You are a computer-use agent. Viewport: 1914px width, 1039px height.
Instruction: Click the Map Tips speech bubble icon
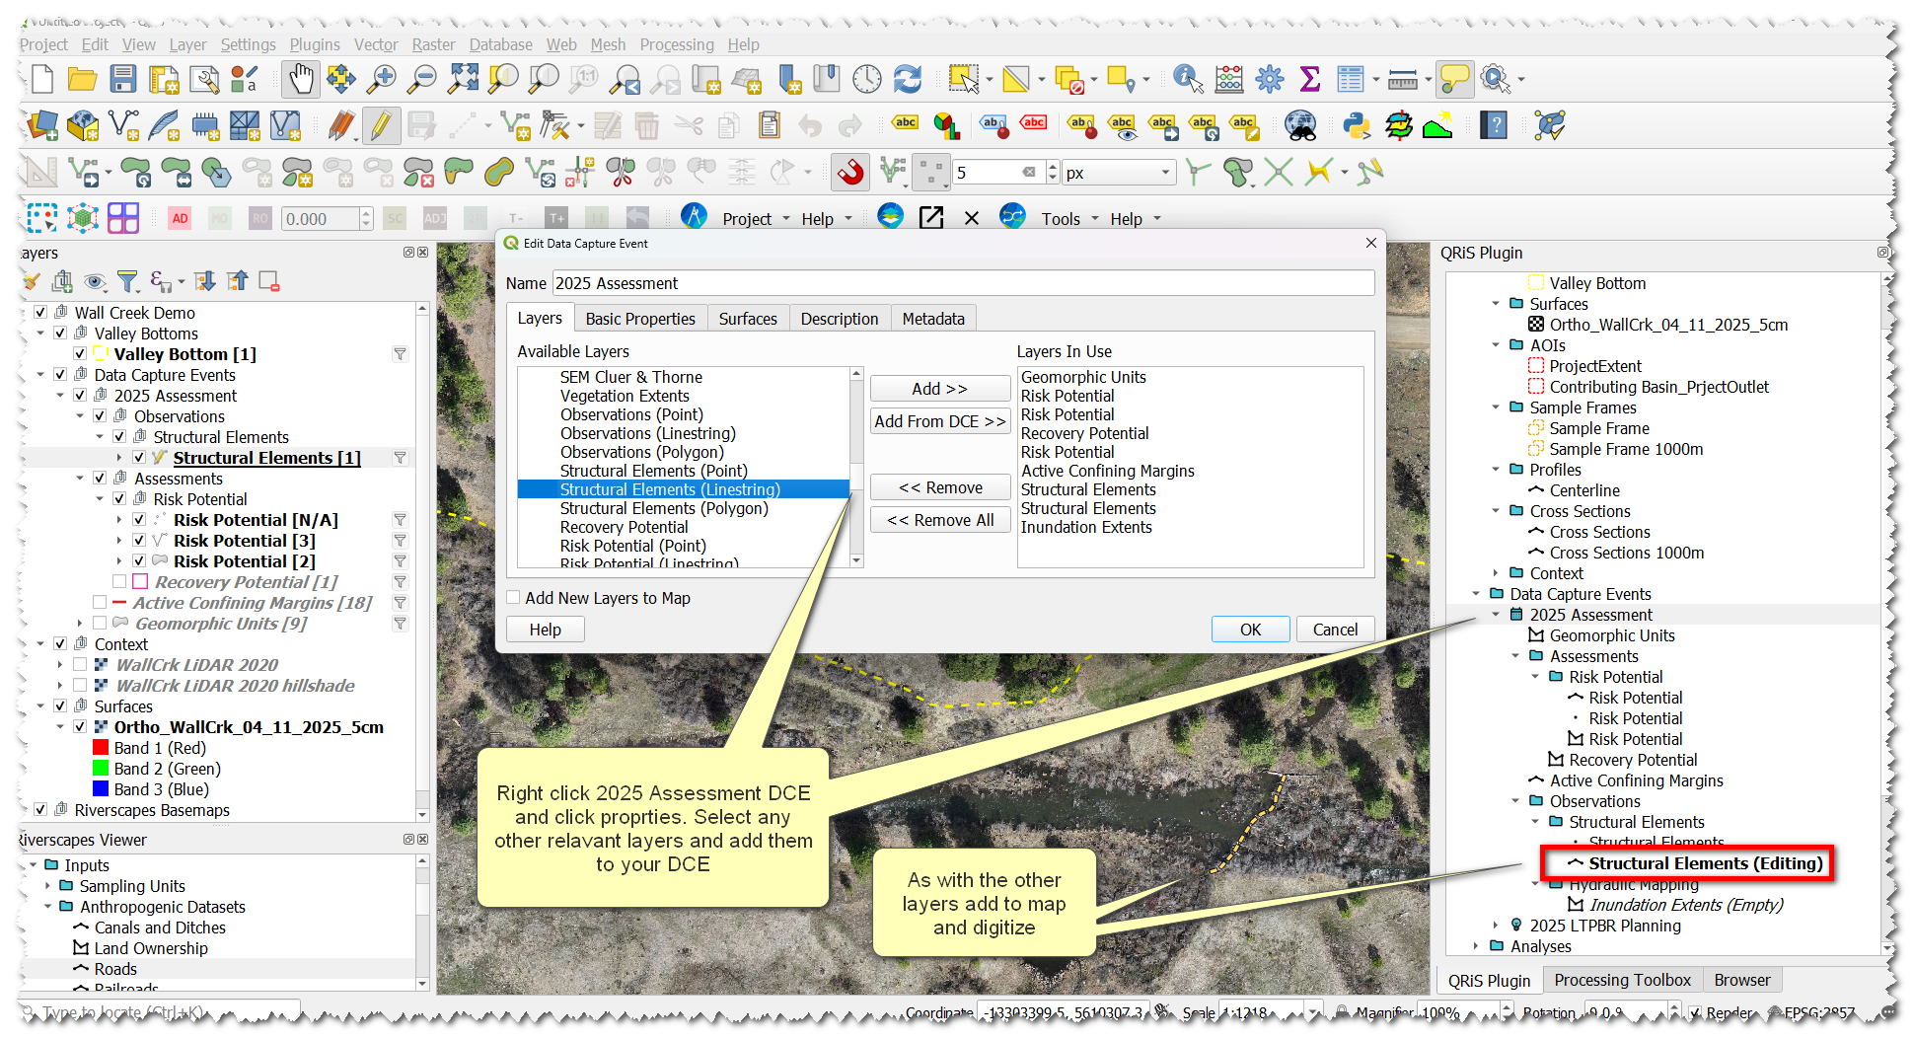pyautogui.click(x=1455, y=79)
